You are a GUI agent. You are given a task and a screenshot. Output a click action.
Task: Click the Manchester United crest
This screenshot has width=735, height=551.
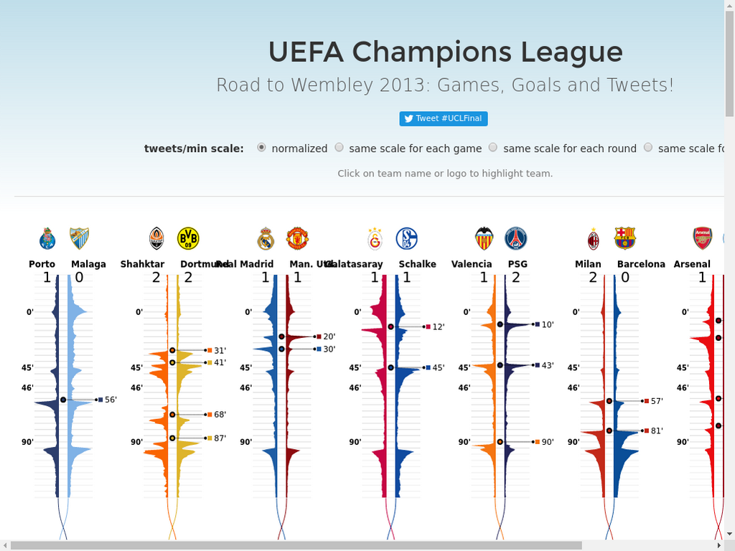pyautogui.click(x=297, y=238)
